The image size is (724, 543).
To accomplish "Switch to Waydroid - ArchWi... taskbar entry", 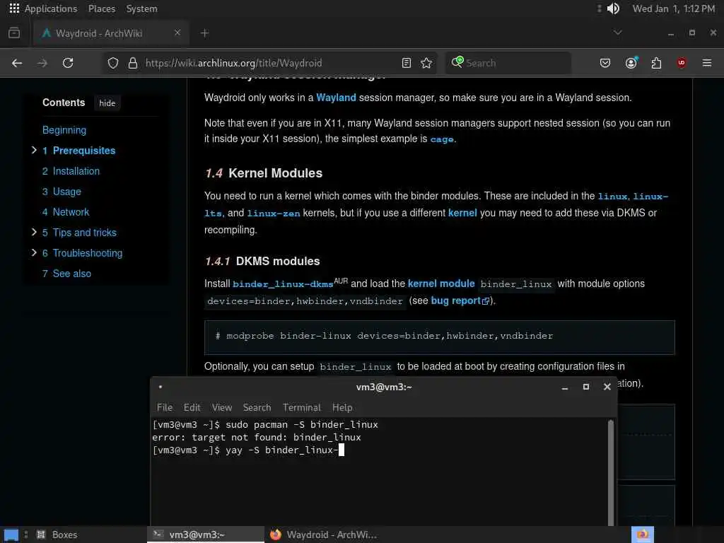I will pos(323,535).
